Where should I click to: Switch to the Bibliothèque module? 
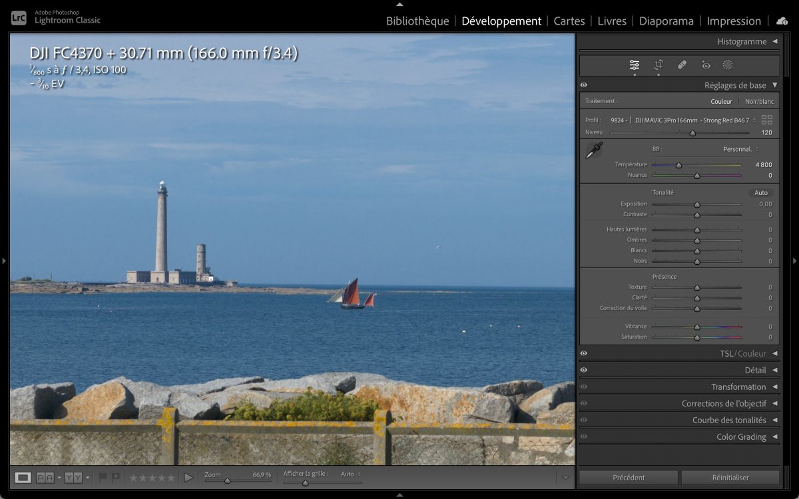pos(417,21)
